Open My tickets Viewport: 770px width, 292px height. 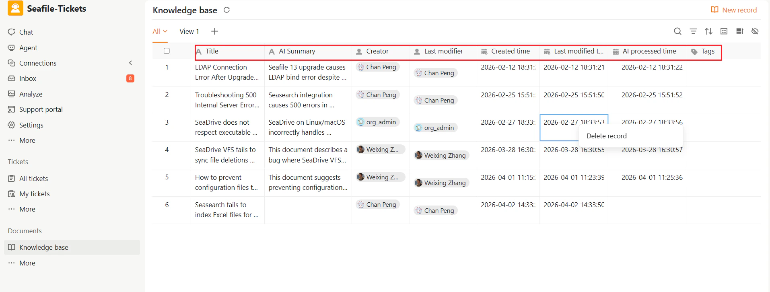[34, 194]
